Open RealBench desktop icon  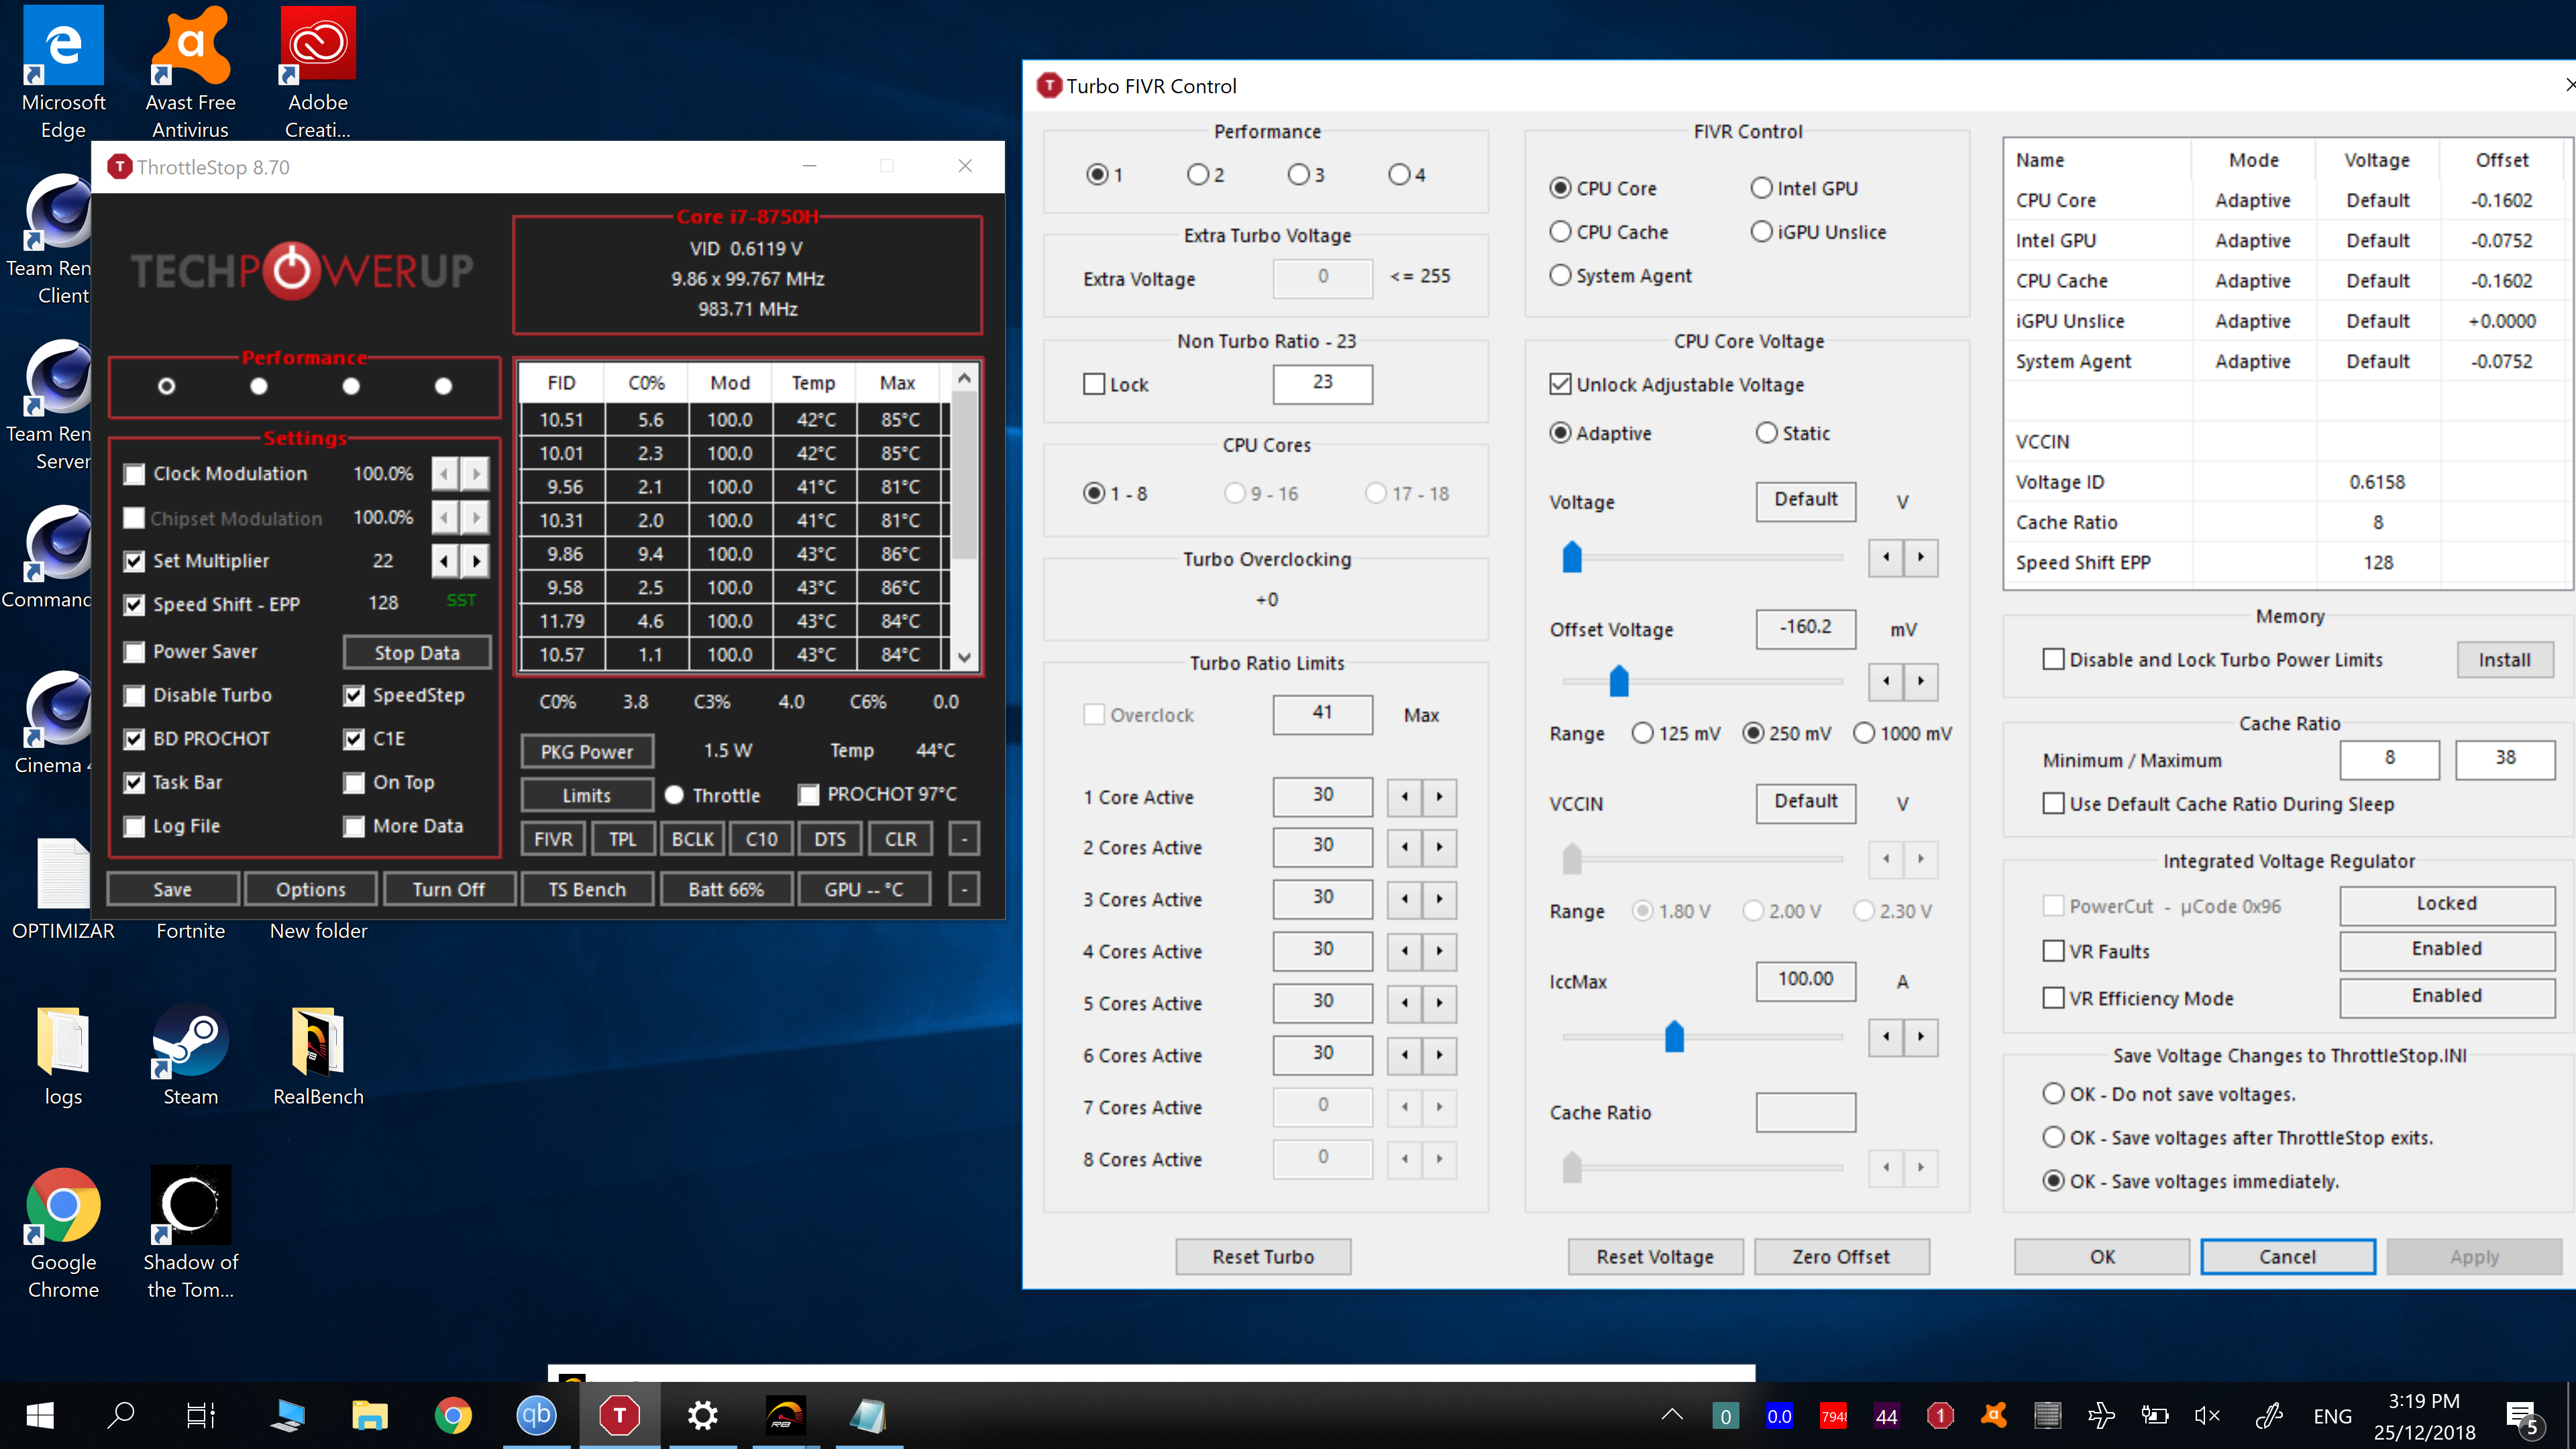click(318, 1055)
